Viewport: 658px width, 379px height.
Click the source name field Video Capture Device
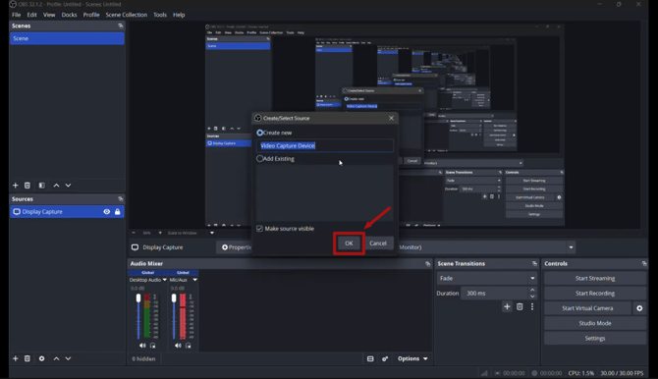(x=325, y=145)
